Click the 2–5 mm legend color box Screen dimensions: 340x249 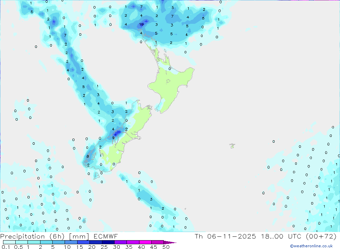(x=46, y=242)
